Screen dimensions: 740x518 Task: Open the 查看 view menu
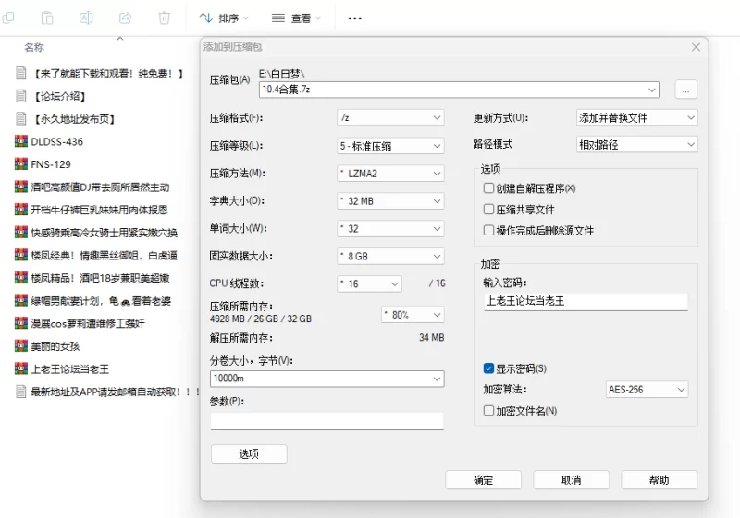point(297,18)
